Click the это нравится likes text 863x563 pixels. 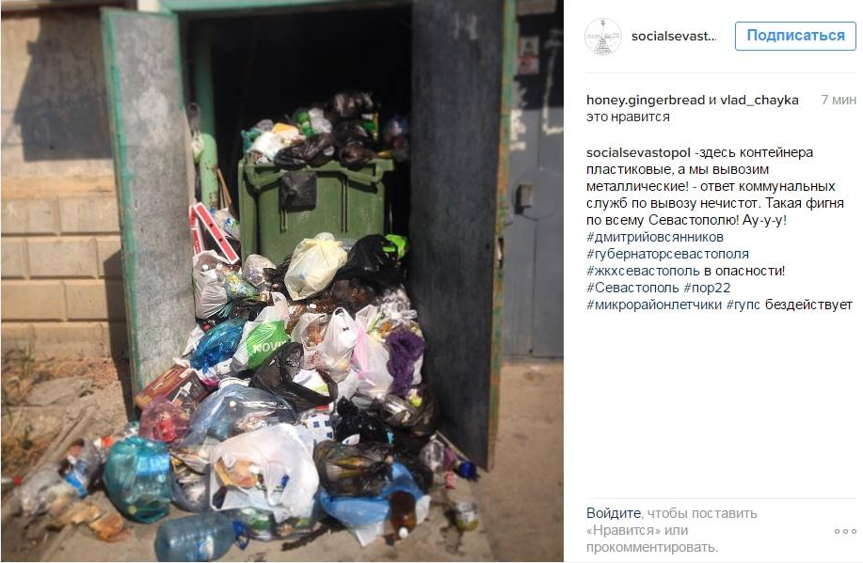point(628,117)
